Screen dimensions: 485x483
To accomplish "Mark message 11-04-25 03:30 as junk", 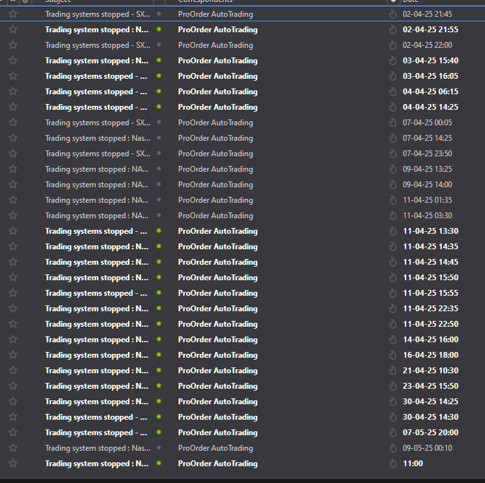I will click(x=393, y=216).
